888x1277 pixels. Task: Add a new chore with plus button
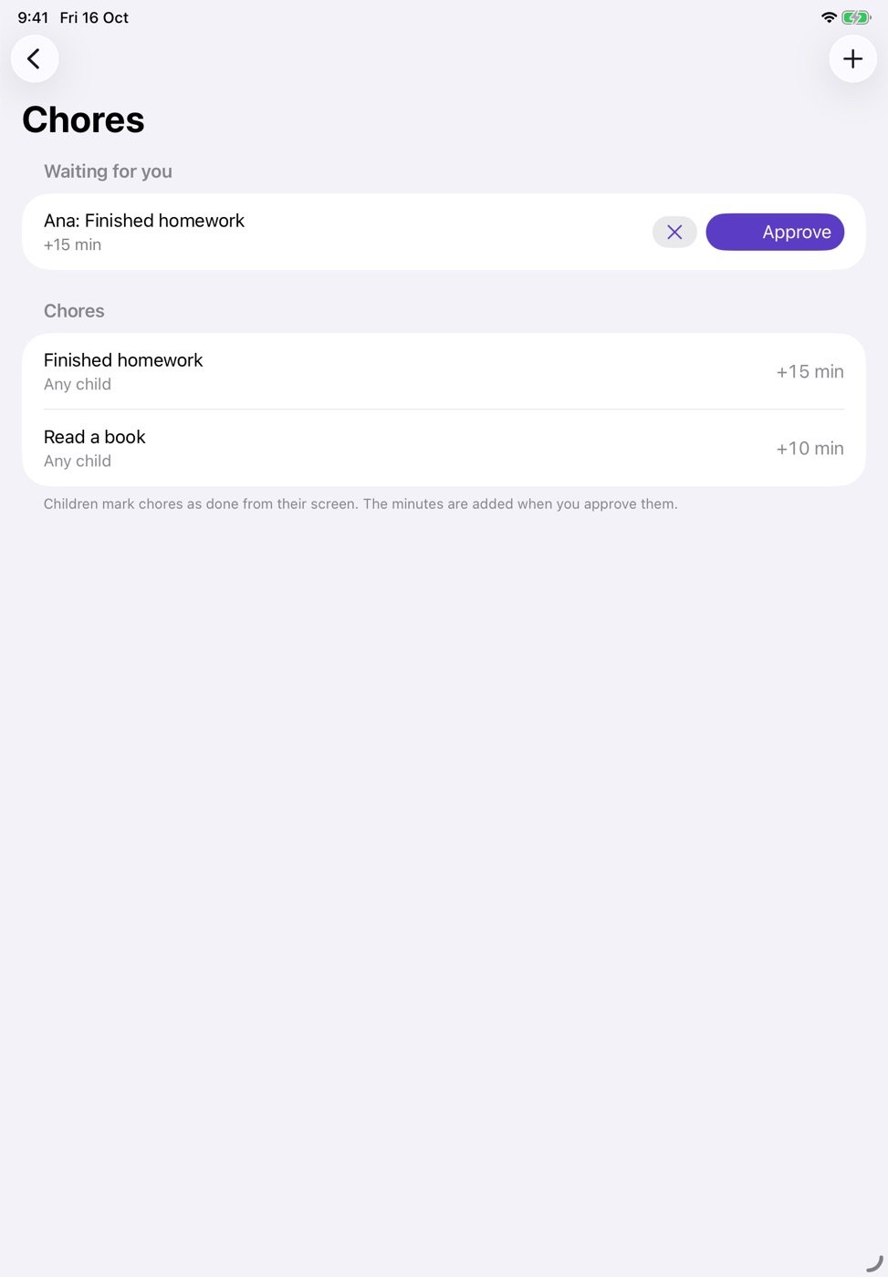852,59
